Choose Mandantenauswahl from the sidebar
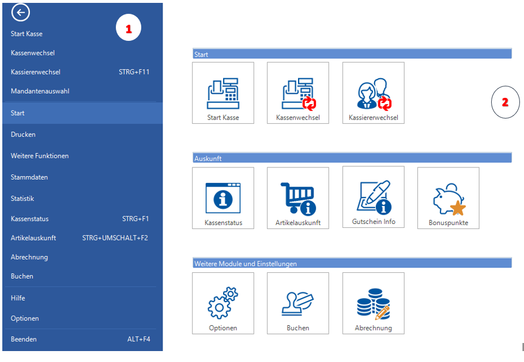 [40, 91]
